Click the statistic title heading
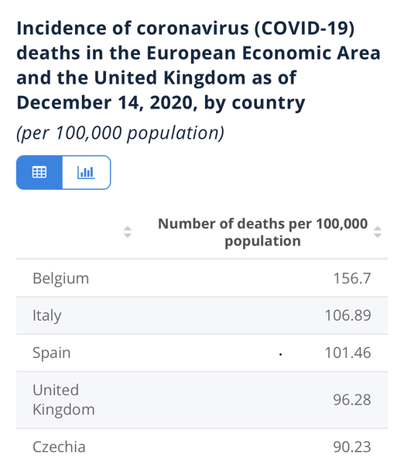 point(198,66)
